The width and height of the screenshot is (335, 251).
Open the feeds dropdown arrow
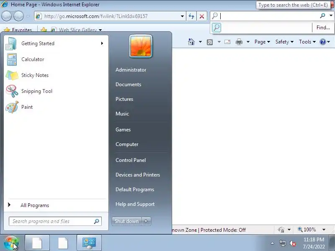click(219, 42)
